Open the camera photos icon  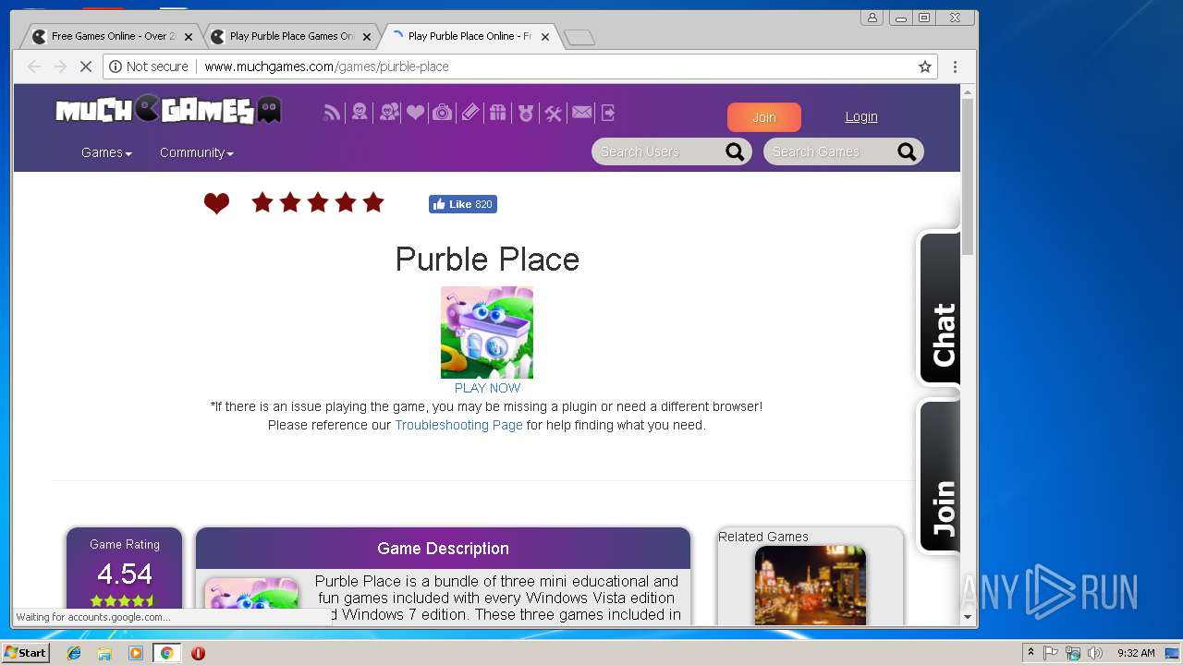pyautogui.click(x=443, y=113)
